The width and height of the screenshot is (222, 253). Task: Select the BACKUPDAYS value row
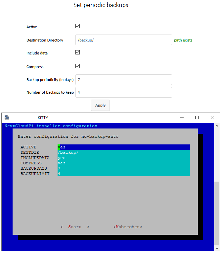(x=123, y=168)
